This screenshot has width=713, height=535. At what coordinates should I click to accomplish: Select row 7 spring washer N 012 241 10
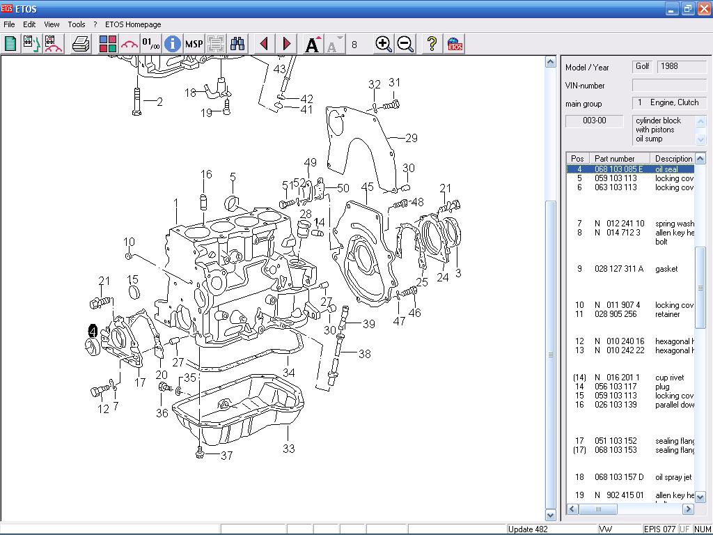coord(630,224)
